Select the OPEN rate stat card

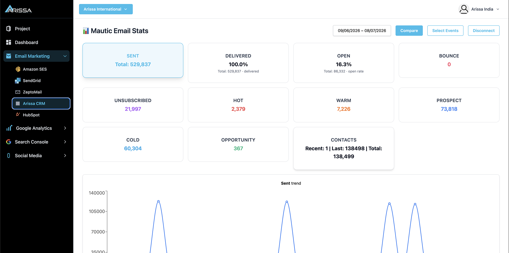tap(344, 63)
